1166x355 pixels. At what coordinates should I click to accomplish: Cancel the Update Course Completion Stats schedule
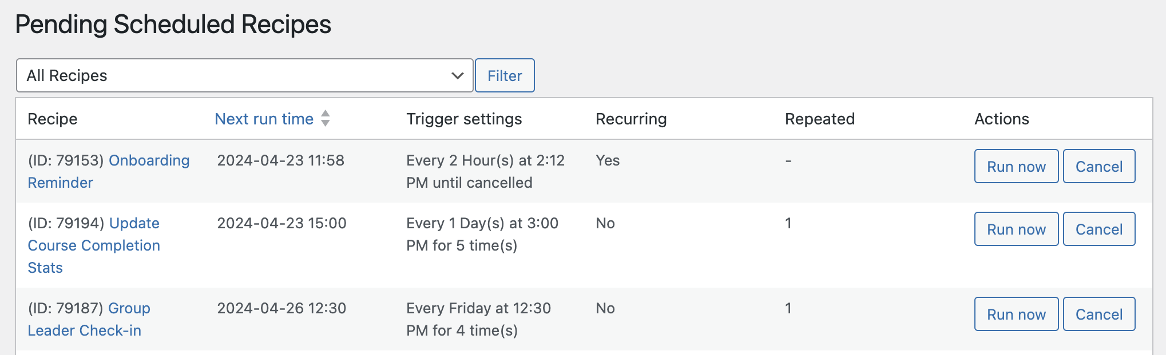pos(1098,229)
